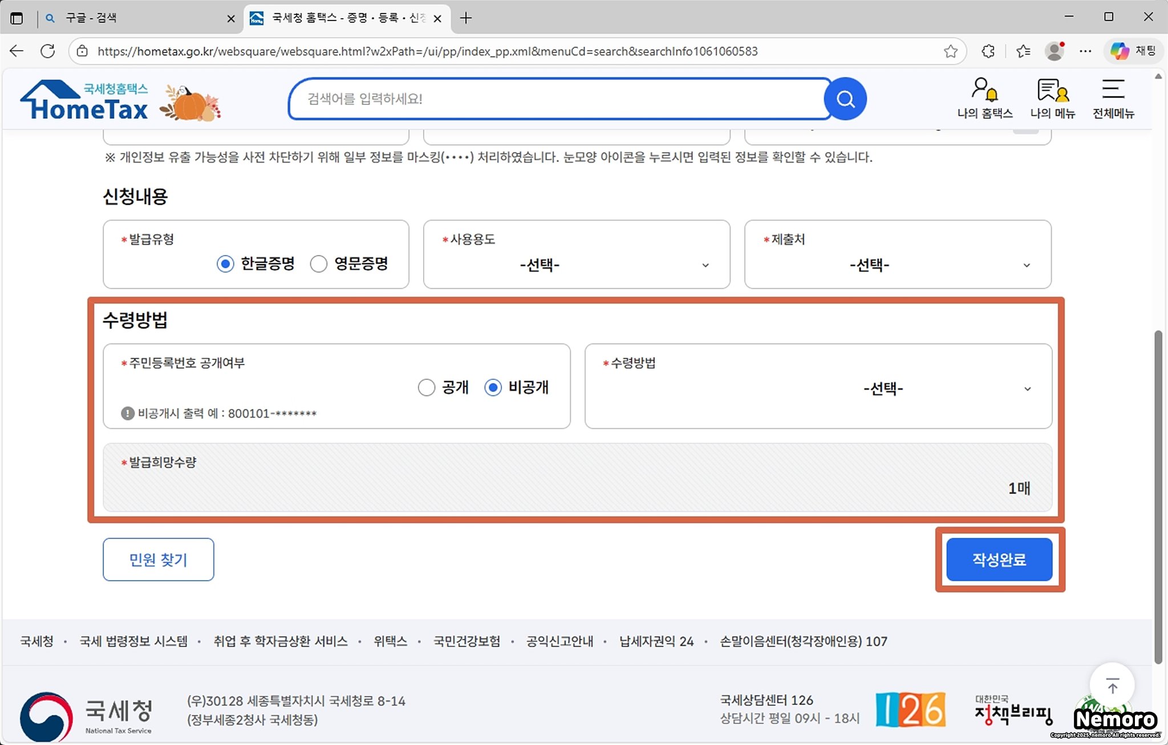Select 한글증명 radio button

click(225, 264)
